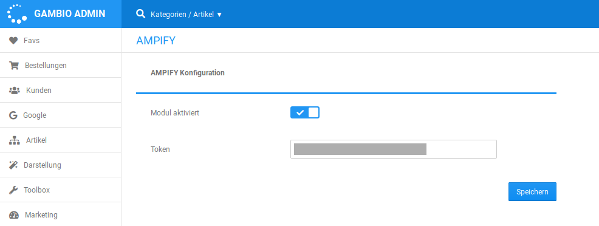Click the AMPIFY Konfiguration tab heading
Screen dimensions: 599x226
click(188, 72)
